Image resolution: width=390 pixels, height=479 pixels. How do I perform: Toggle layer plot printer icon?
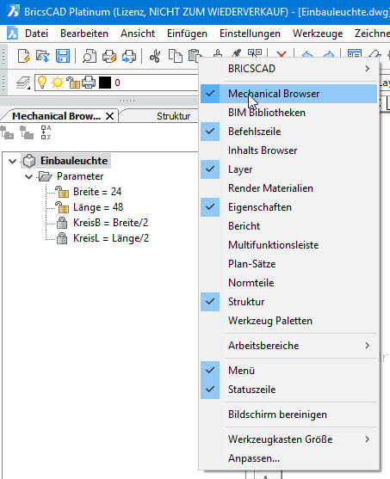click(x=89, y=83)
